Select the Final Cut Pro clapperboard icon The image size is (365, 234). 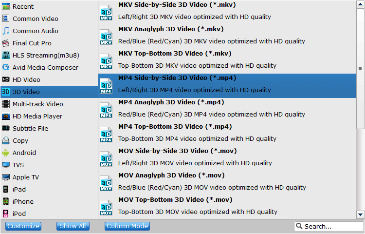[x=5, y=43]
